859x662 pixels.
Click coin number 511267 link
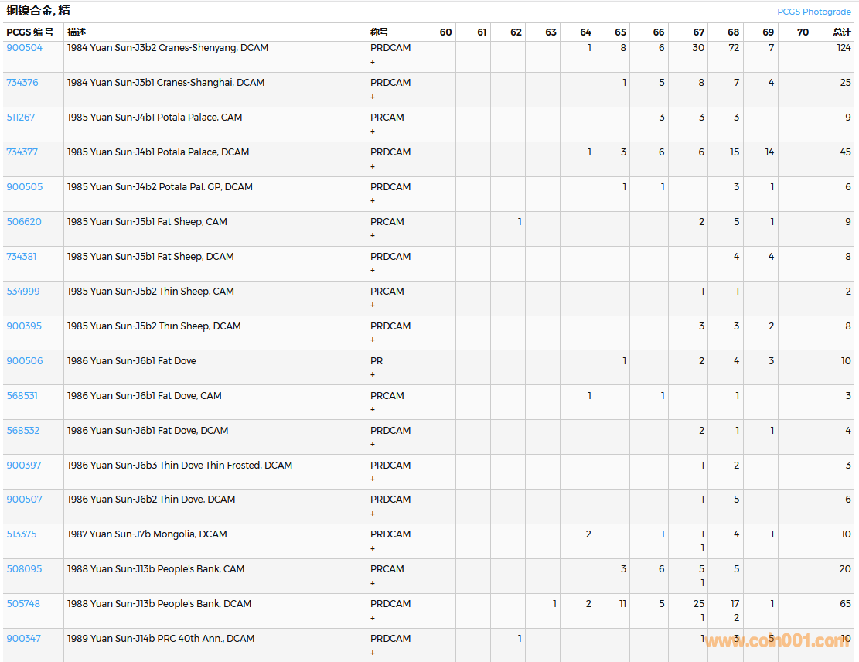click(x=21, y=118)
